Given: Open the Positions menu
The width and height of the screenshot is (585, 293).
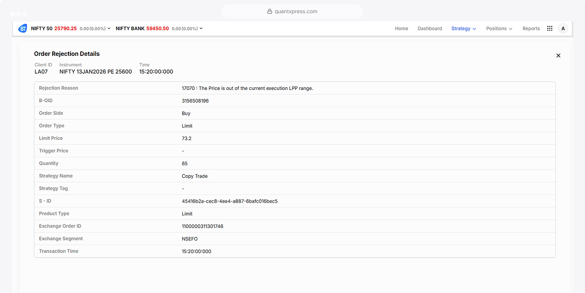Looking at the screenshot, I should 499,28.
